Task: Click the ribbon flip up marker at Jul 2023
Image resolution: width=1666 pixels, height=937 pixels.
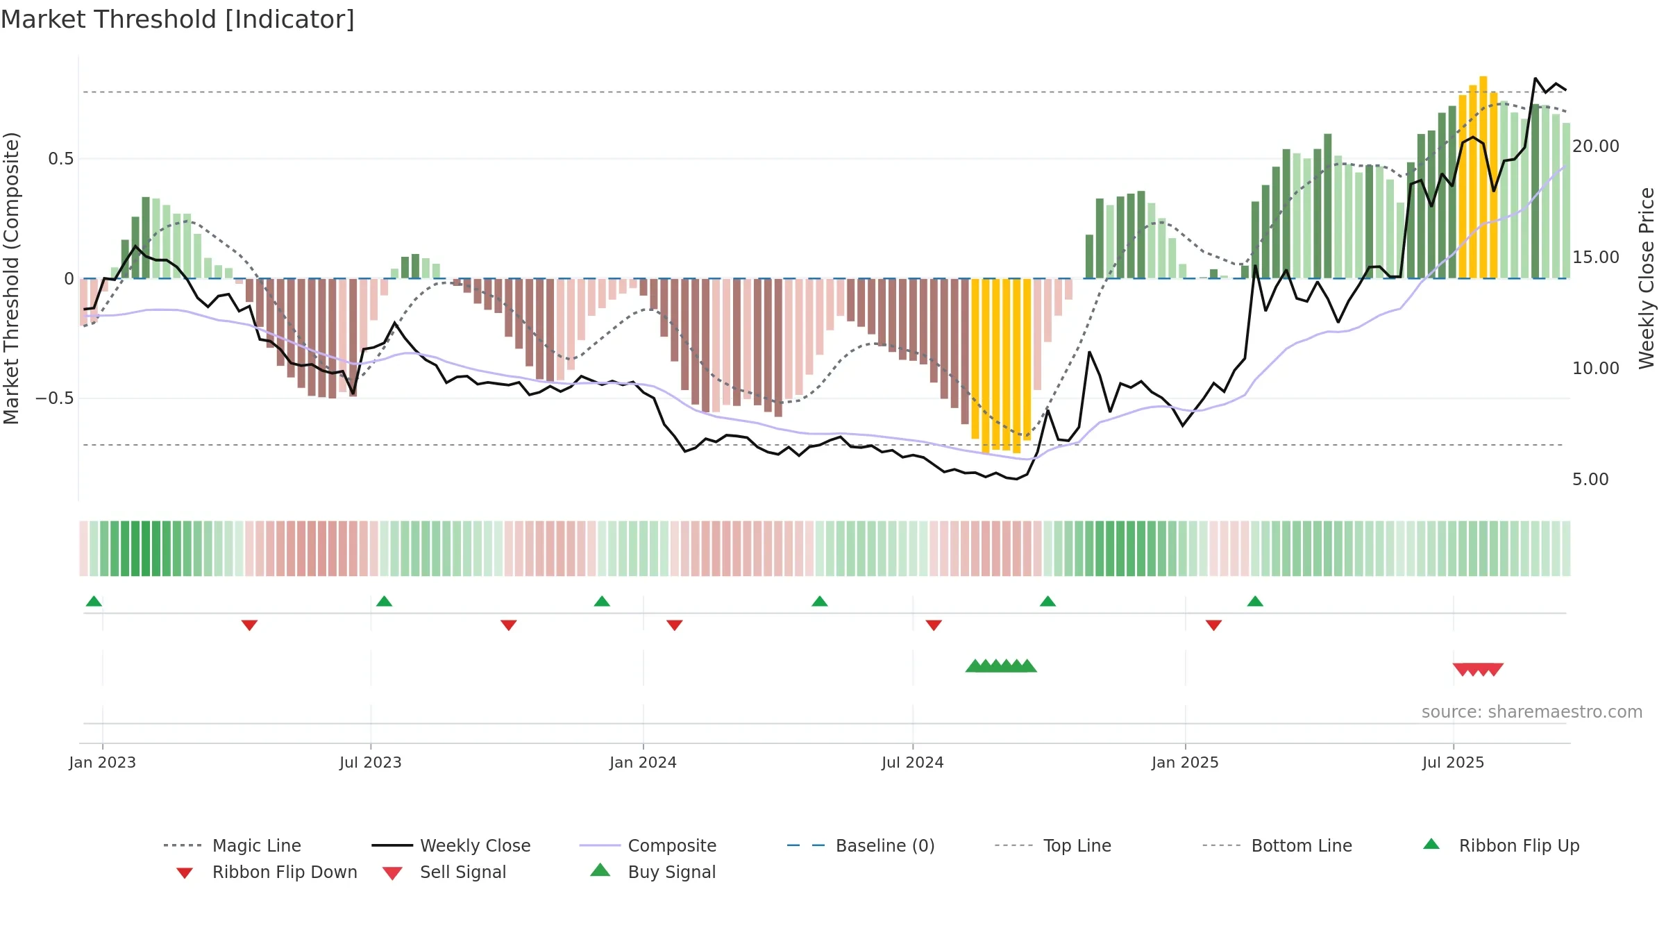Action: (x=384, y=601)
